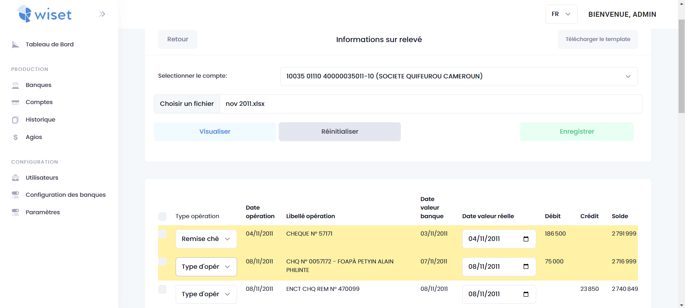The width and height of the screenshot is (685, 308).
Task: Open calendar picker for 04/11/2011 date
Action: pos(525,239)
